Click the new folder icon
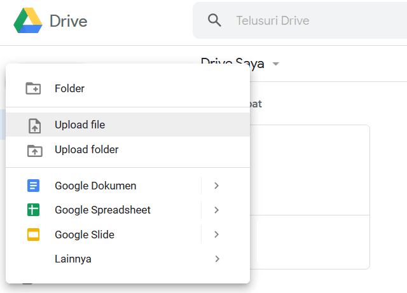Viewport: 407px width, 293px height. coord(34,88)
